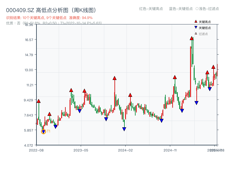Select the chart title 000409.SZ 高低点分析图
Screen dimensions: 241x181
tap(33, 9)
